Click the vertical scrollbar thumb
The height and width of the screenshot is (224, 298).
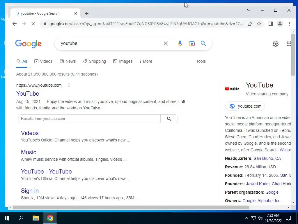click(x=293, y=55)
